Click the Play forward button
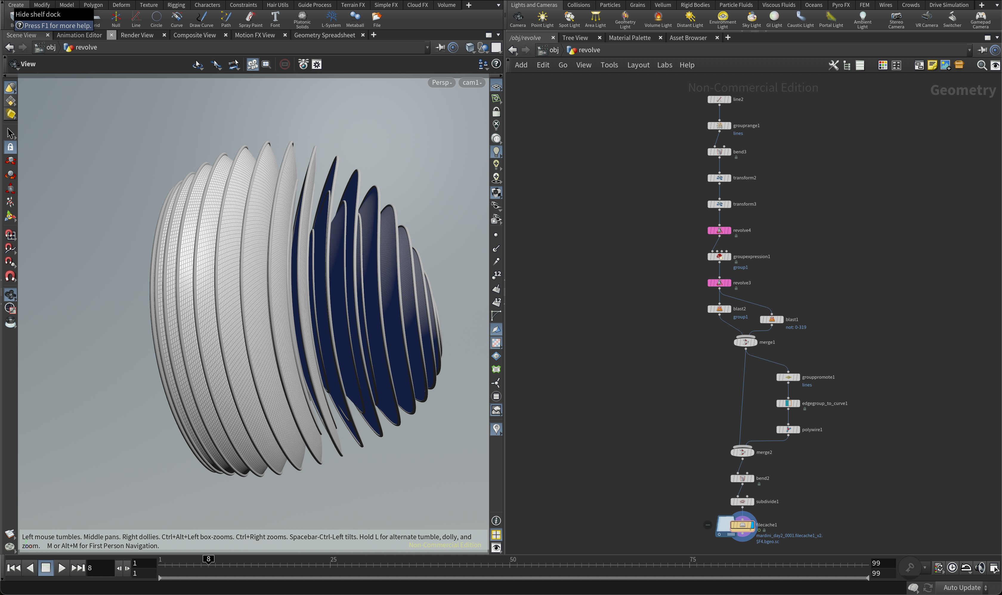This screenshot has height=595, width=1002. [62, 567]
